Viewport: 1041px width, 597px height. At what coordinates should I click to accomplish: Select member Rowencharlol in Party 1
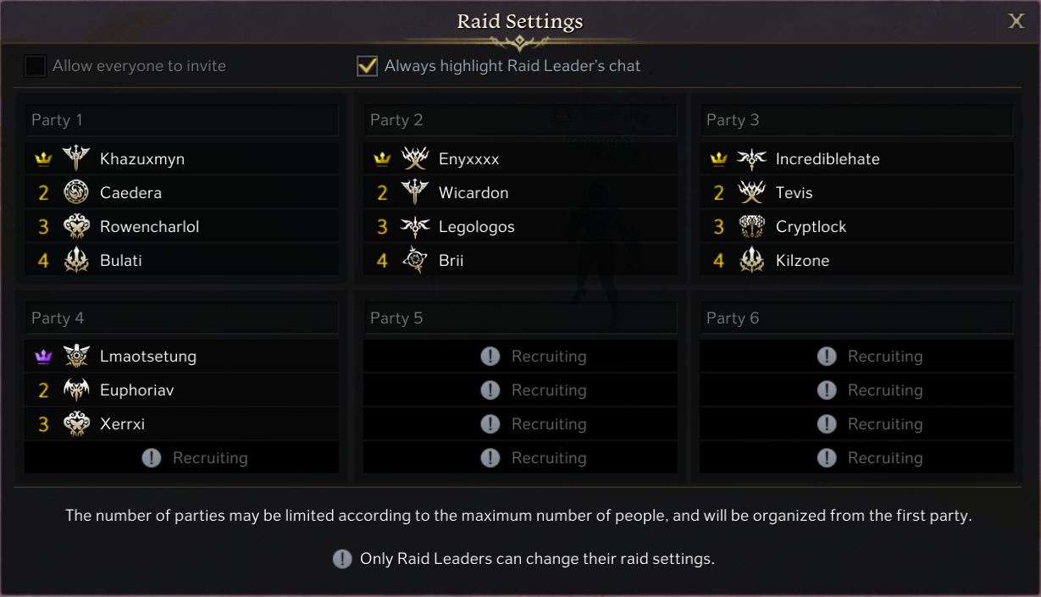coord(149,227)
